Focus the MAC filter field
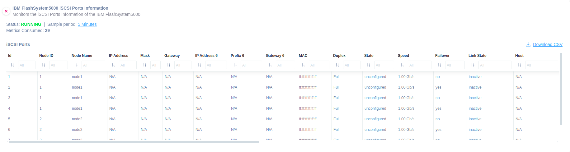Viewport: 570px width, 152px height. 319,65
